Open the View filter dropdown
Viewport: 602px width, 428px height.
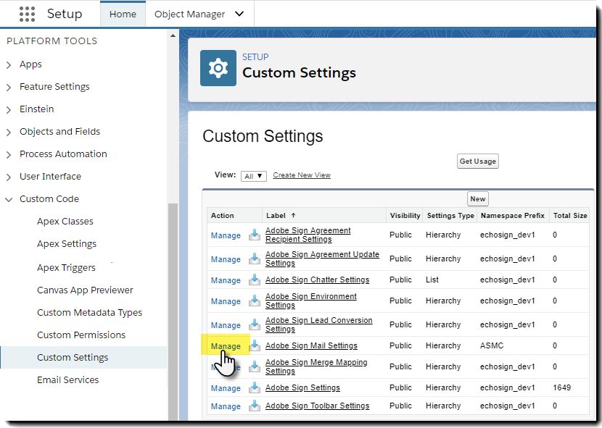click(x=253, y=176)
